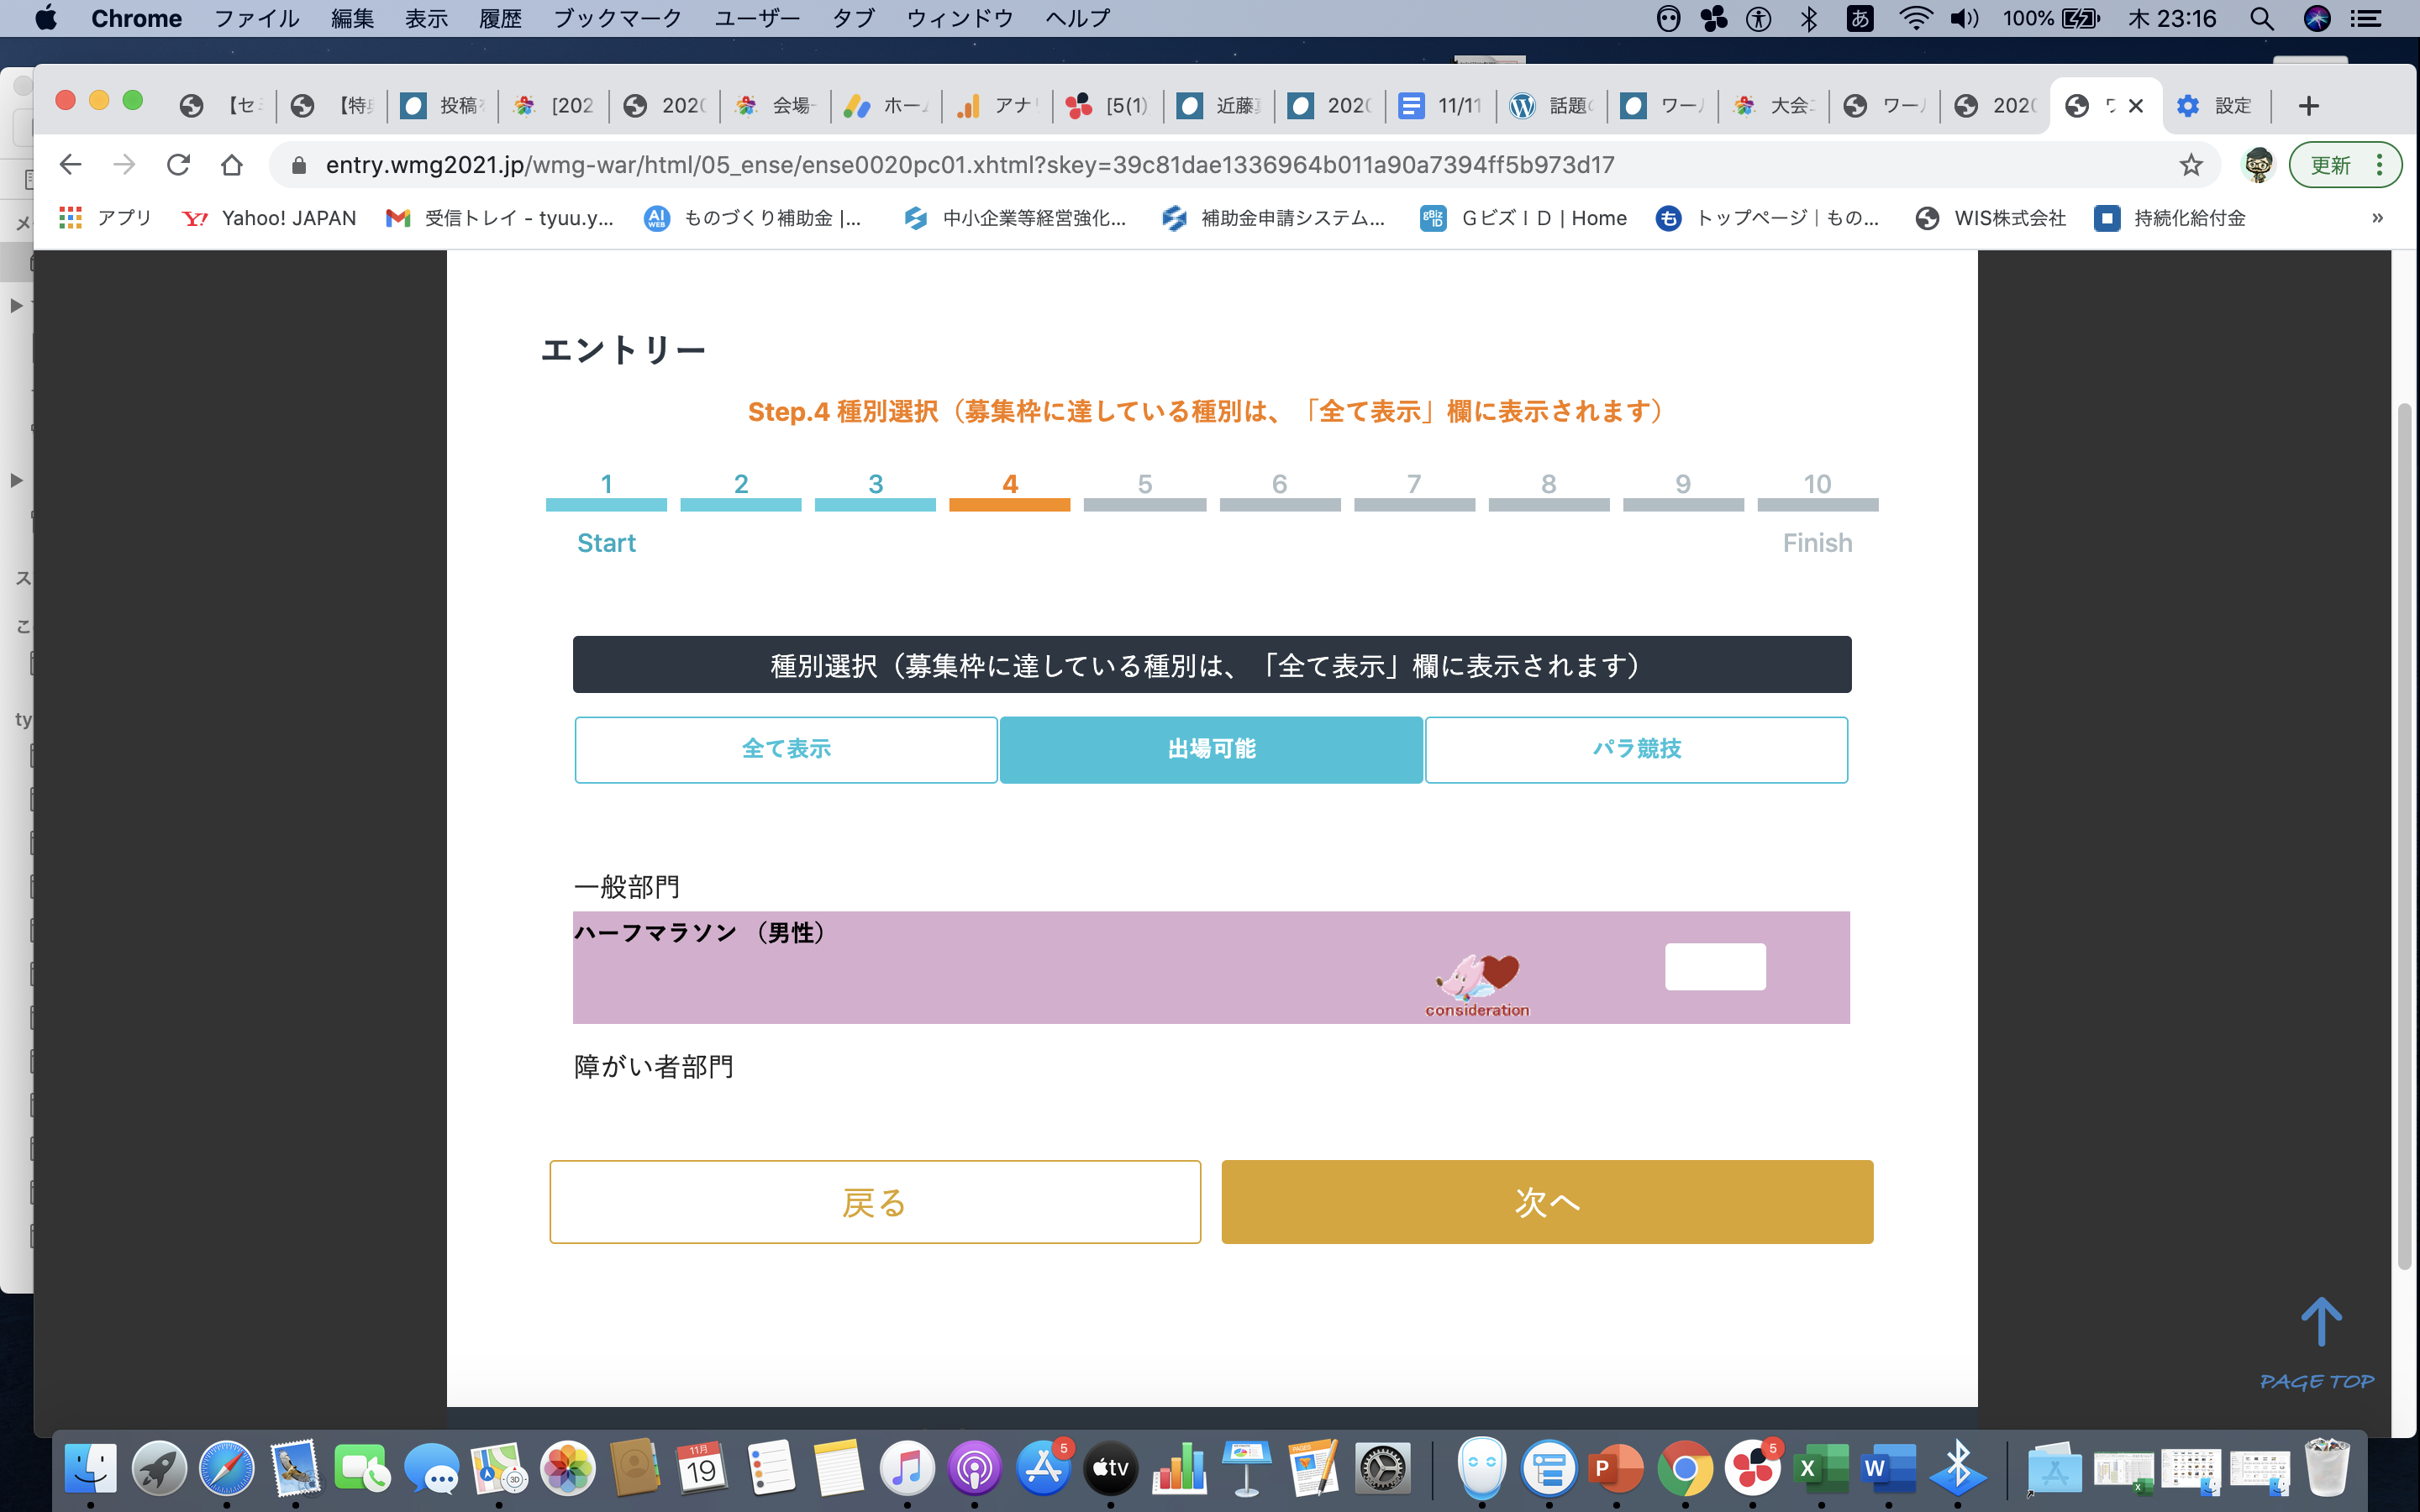Open the volume control in menu bar
2420x1512 pixels.
coord(1964,18)
